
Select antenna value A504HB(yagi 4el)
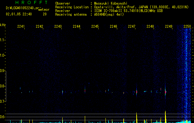(x=109, y=14)
